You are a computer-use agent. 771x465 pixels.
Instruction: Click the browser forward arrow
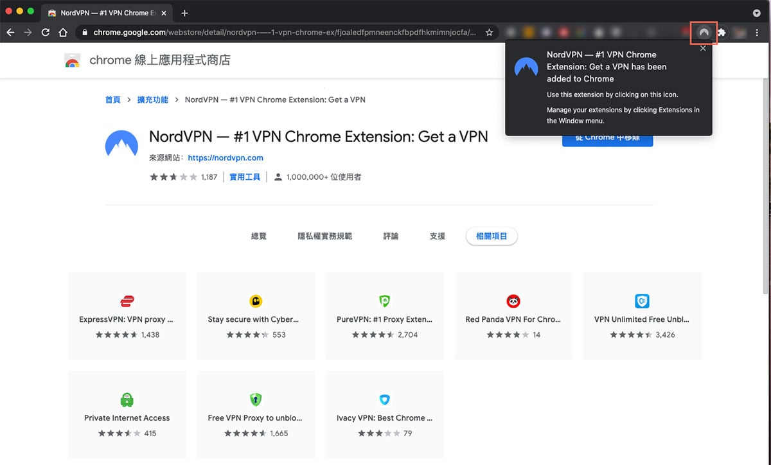(x=28, y=32)
